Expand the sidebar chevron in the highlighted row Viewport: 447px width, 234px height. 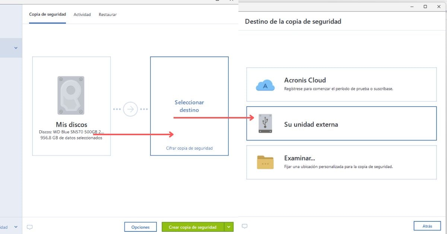[16, 48]
